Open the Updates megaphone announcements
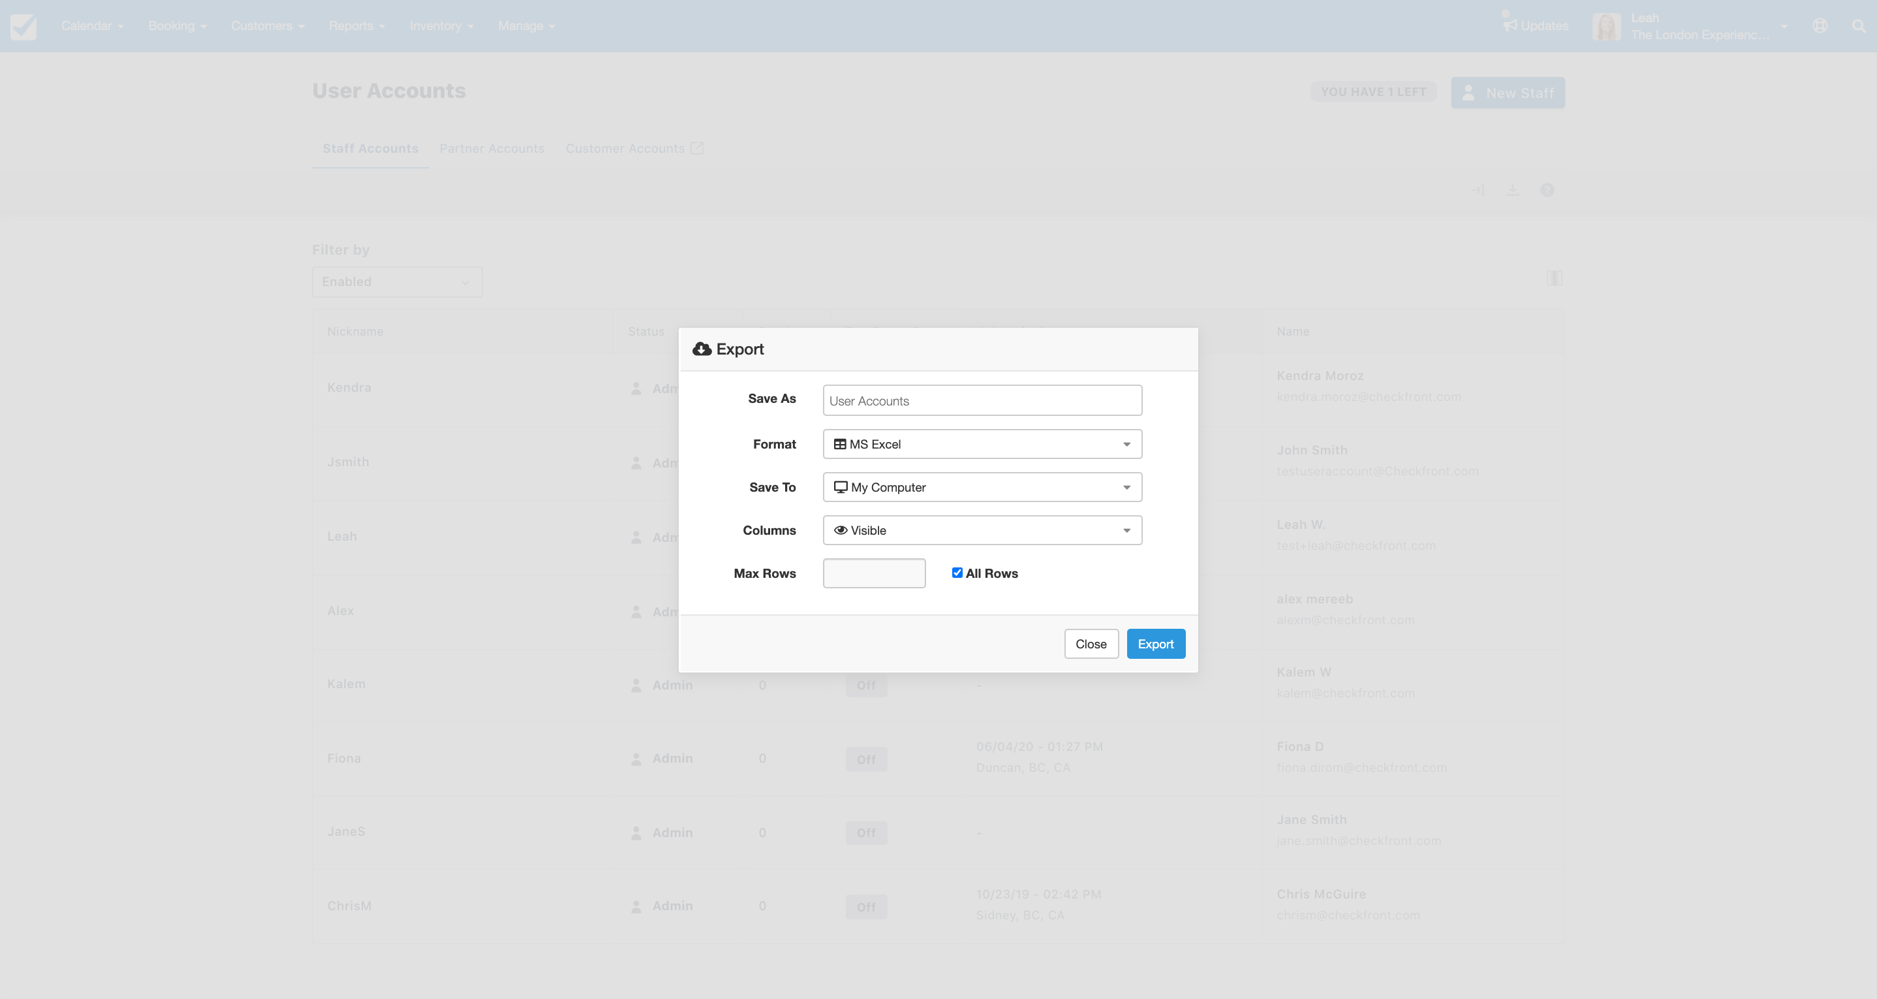The width and height of the screenshot is (1877, 999). coord(1535,25)
